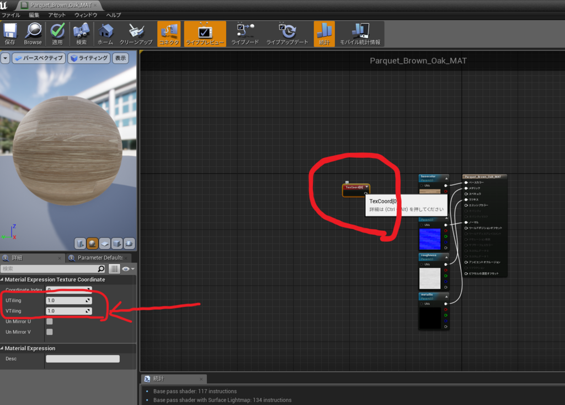Toggle ライブプレビュー live preview
This screenshot has width=565, height=405.
(x=205, y=34)
